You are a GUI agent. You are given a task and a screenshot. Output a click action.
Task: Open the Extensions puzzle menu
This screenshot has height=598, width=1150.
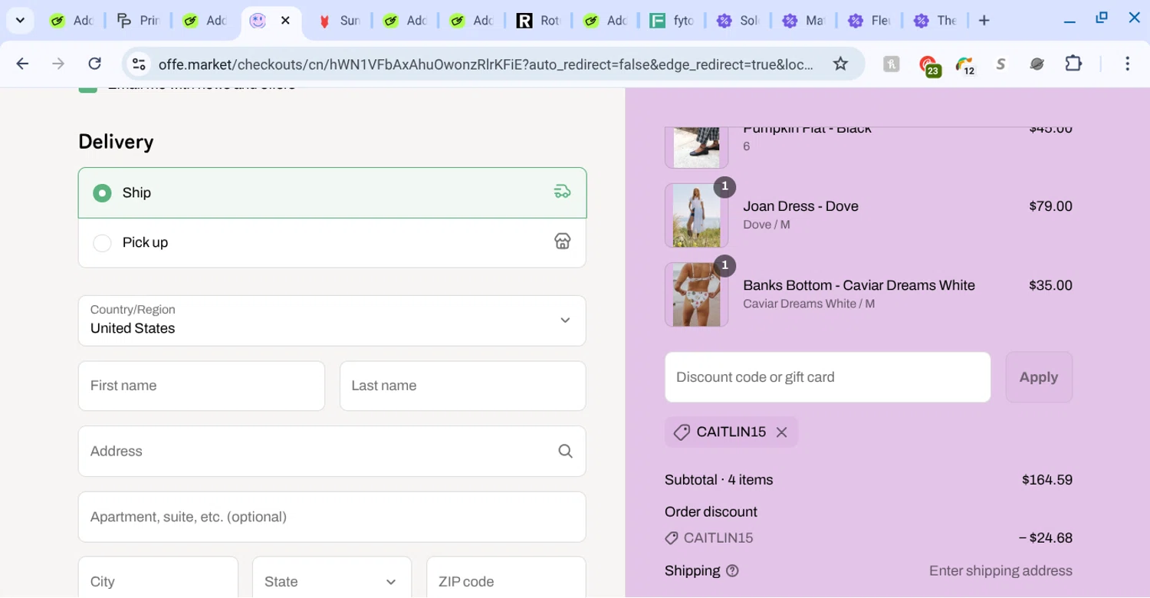[x=1073, y=64]
